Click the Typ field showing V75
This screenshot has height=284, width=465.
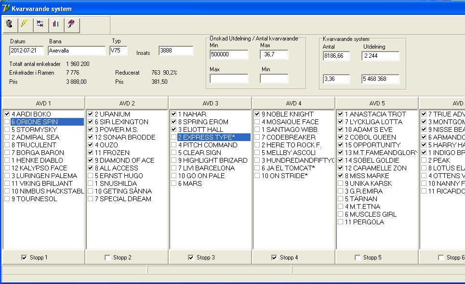[119, 51]
